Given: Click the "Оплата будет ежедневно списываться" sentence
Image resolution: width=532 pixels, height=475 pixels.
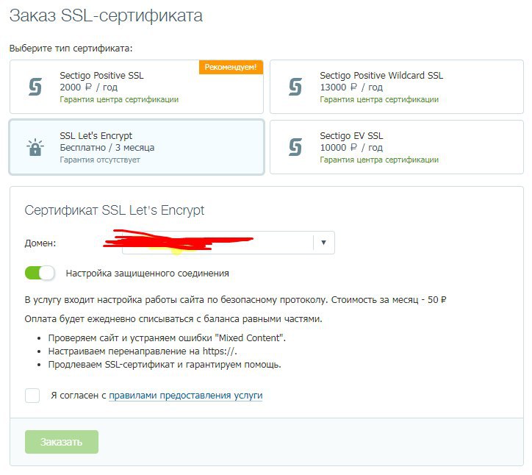Looking at the screenshot, I should click(173, 319).
